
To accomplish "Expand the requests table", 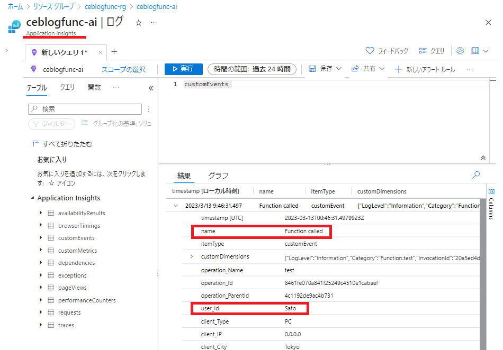I will 41,312.
